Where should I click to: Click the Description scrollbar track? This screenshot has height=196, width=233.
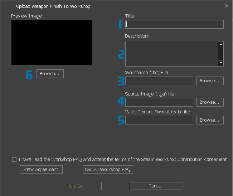pyautogui.click(x=221, y=54)
